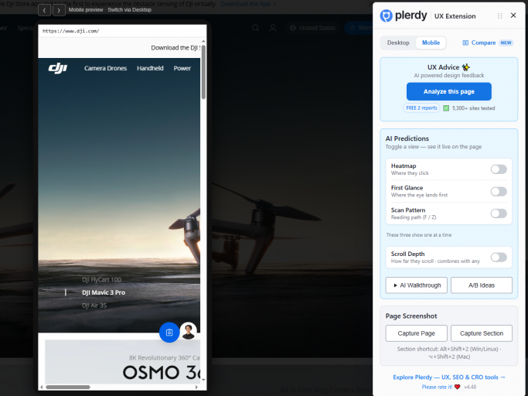Switch to the Desktop tab
The image size is (528, 396).
(398, 43)
